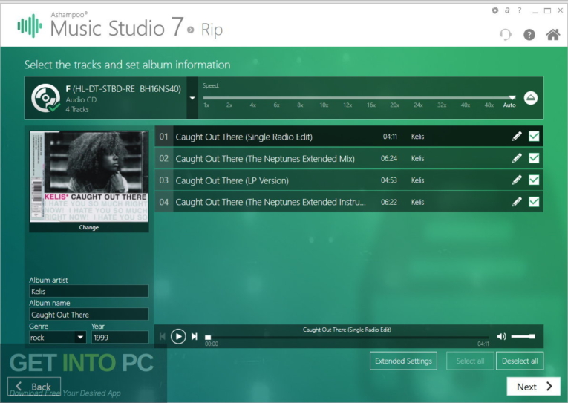
Task: Uncheck track 01 Single Radio Edit
Action: (x=534, y=136)
